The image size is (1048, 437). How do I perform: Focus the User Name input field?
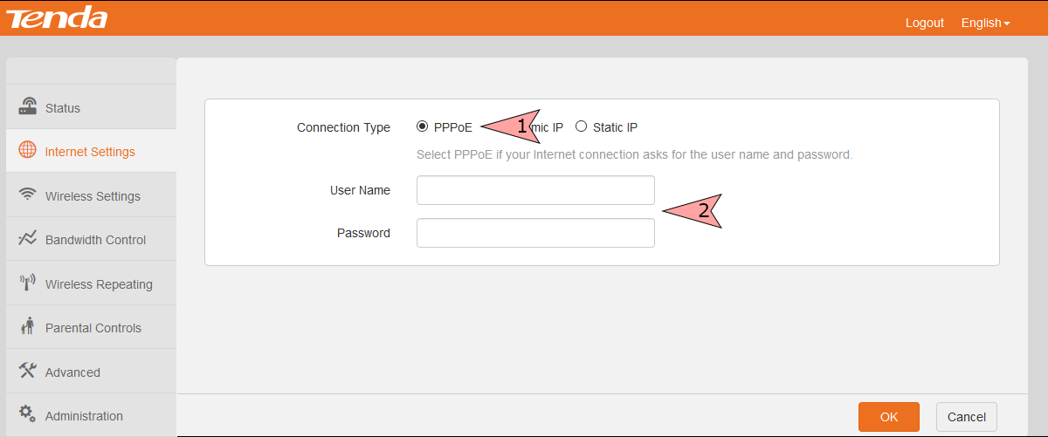click(x=535, y=190)
